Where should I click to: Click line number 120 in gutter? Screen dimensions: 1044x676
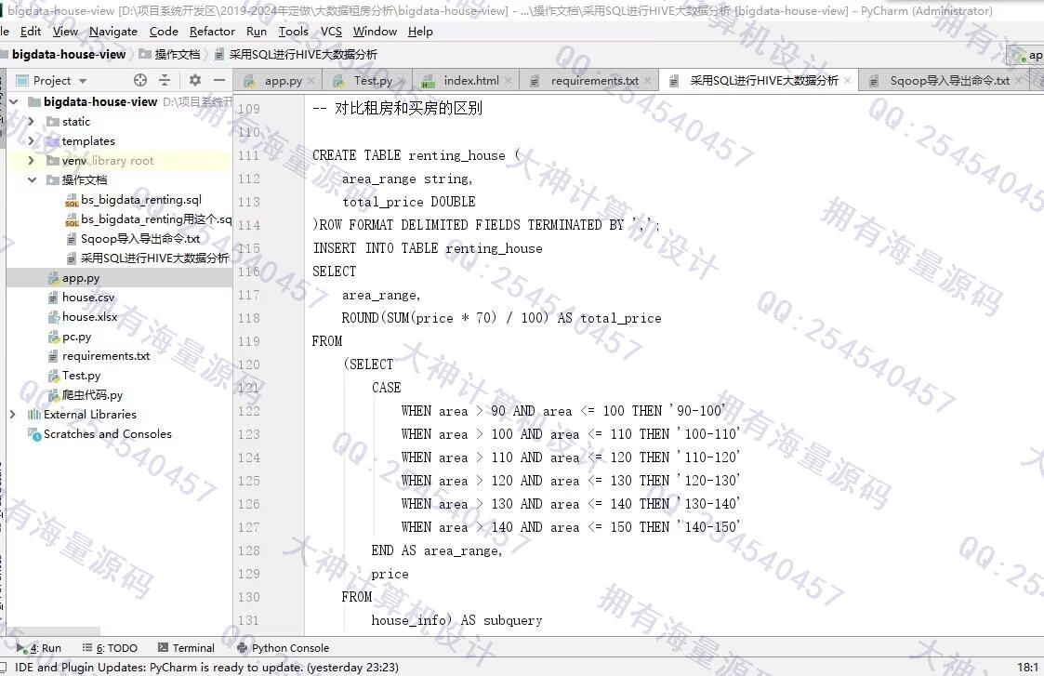tap(249, 365)
